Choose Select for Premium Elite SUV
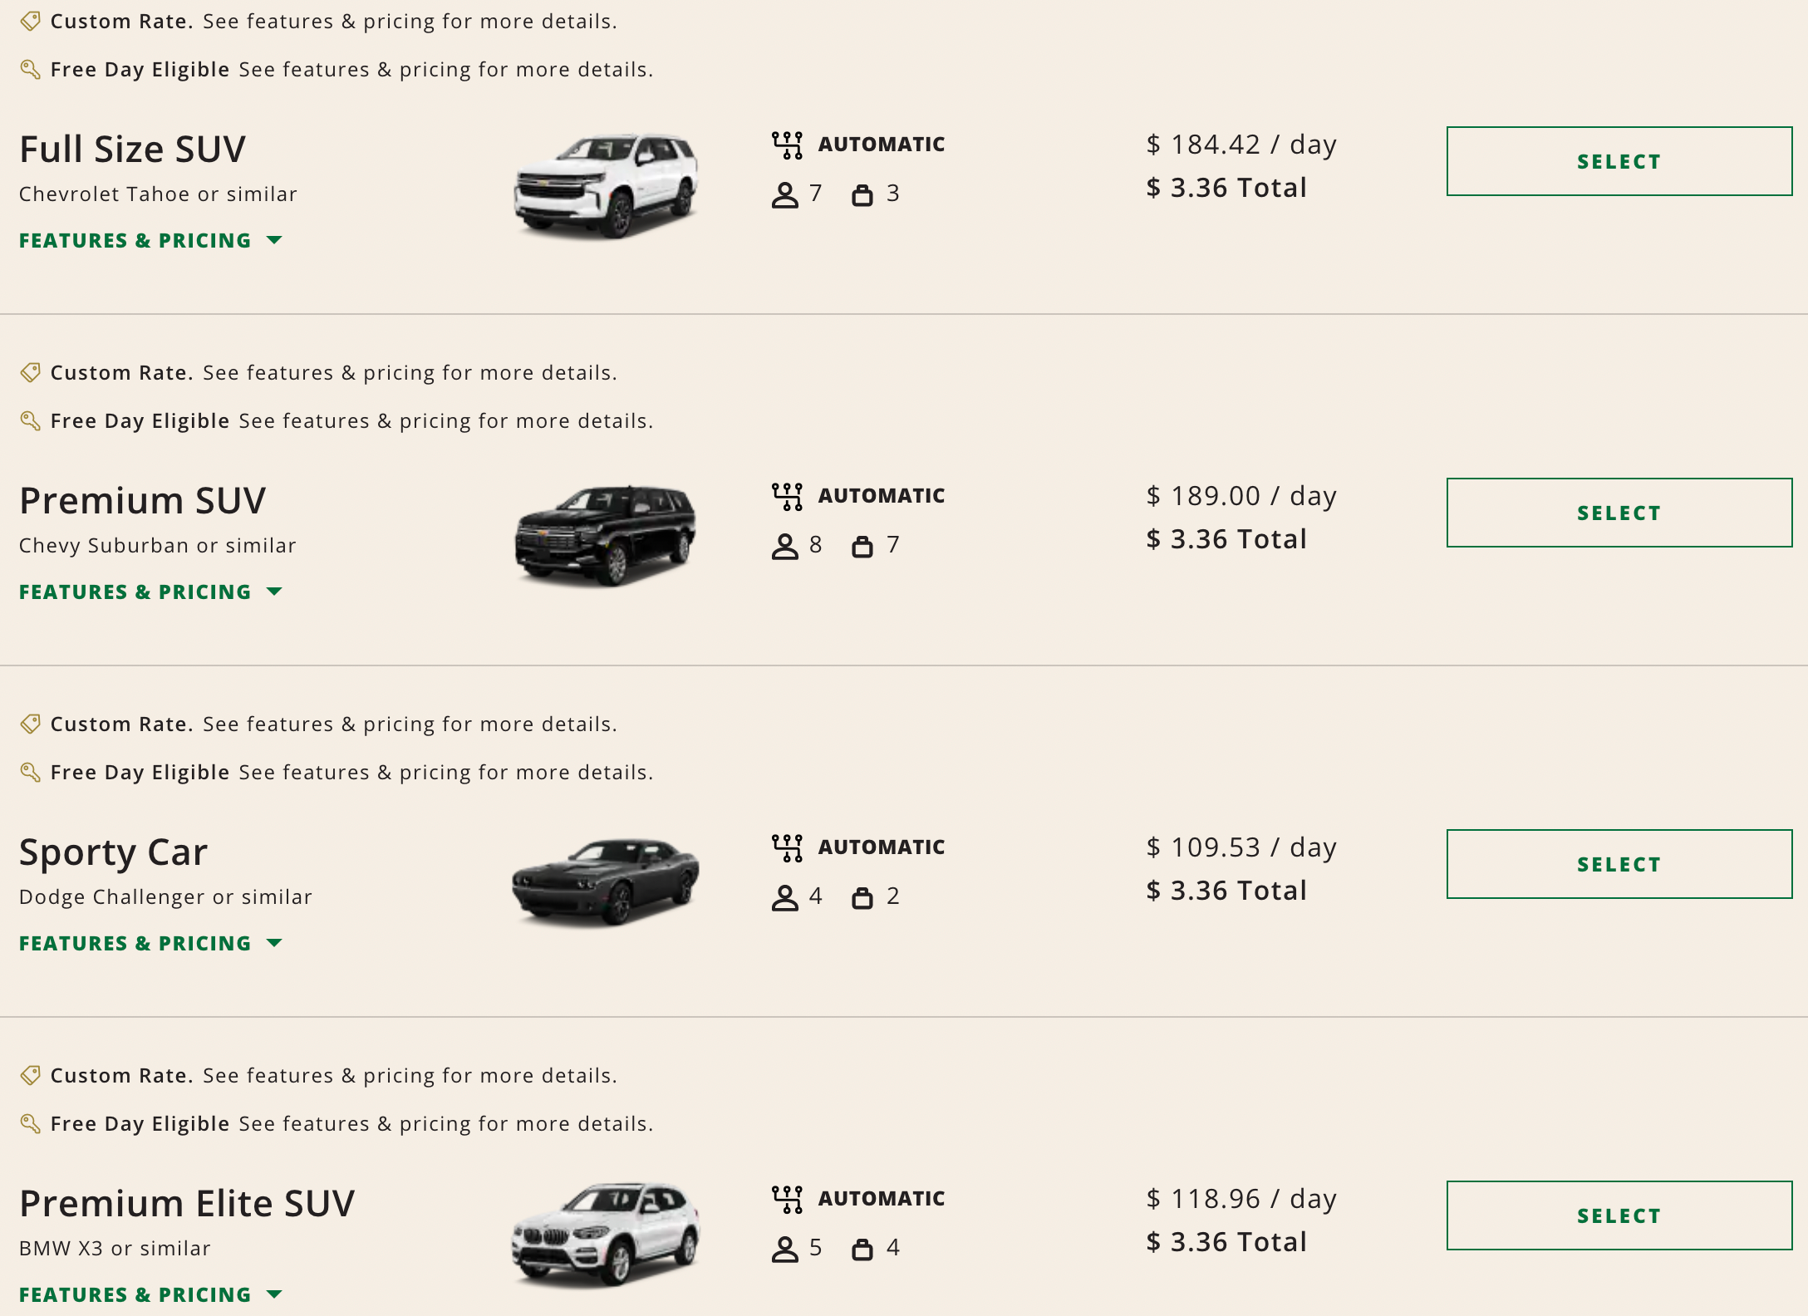This screenshot has height=1316, width=1808. [x=1619, y=1215]
